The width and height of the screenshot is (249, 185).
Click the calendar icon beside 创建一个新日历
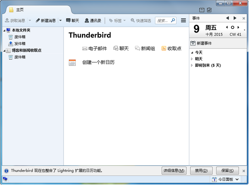click(x=72, y=62)
